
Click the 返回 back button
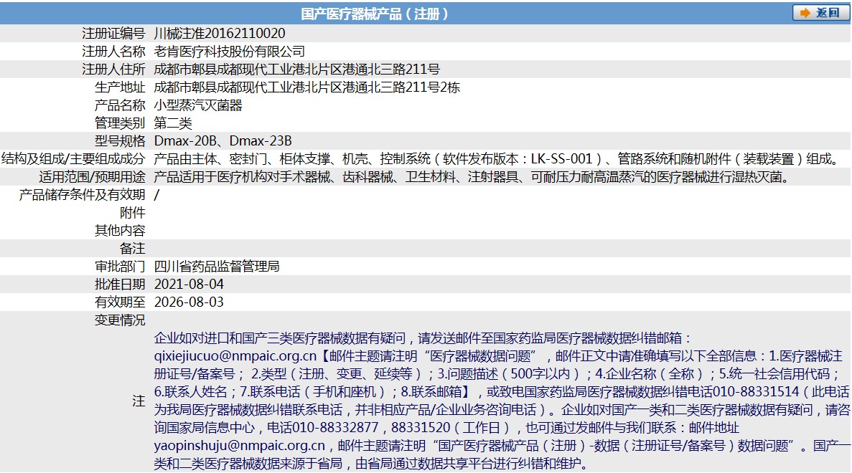pyautogui.click(x=821, y=13)
